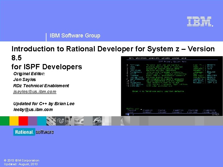The height and width of the screenshot is (167, 223).
Task: Click the IBM logo
Action: [200, 22]
